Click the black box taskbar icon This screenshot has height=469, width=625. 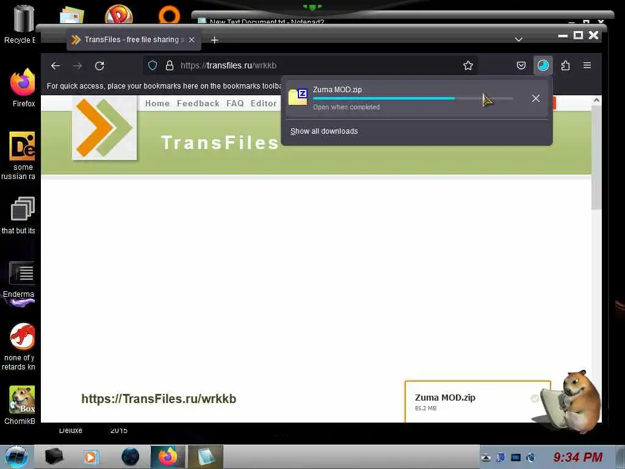click(54, 457)
